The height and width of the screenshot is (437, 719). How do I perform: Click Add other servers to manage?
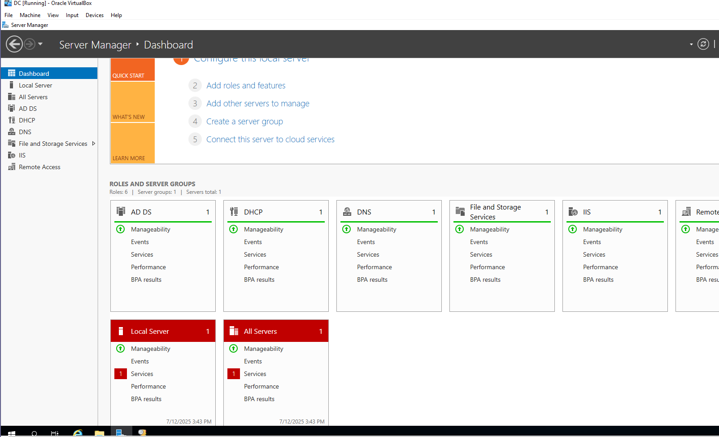click(x=258, y=103)
